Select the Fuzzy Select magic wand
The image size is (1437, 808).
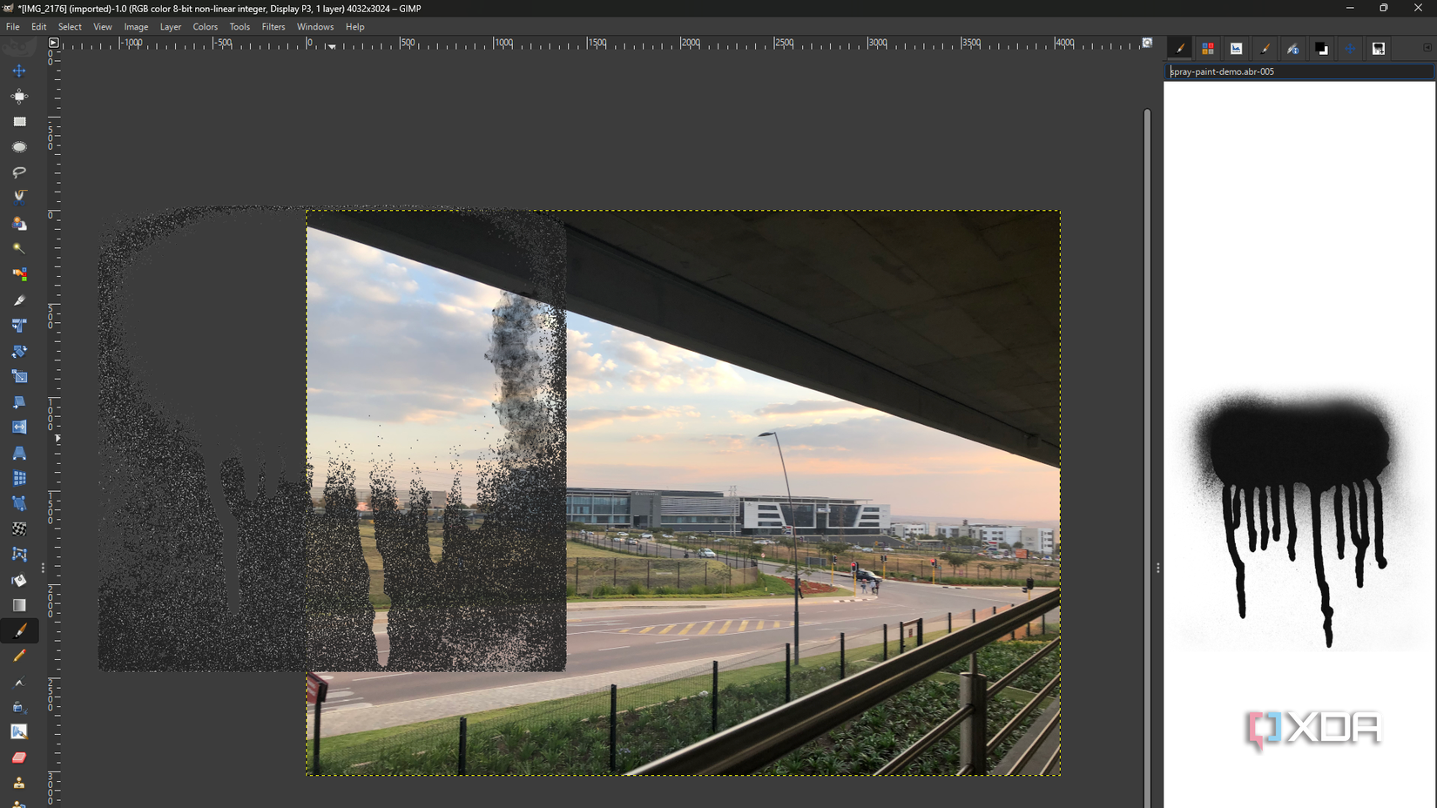click(x=19, y=249)
